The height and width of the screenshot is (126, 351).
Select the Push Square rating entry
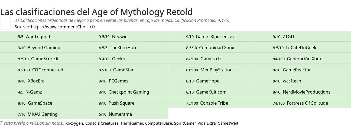pos(121,103)
